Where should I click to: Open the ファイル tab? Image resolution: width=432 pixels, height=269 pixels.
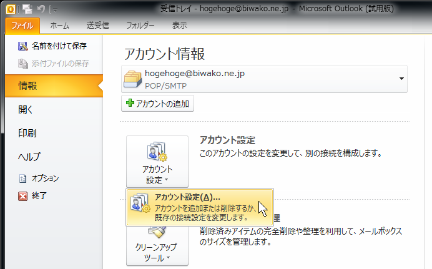(x=22, y=26)
